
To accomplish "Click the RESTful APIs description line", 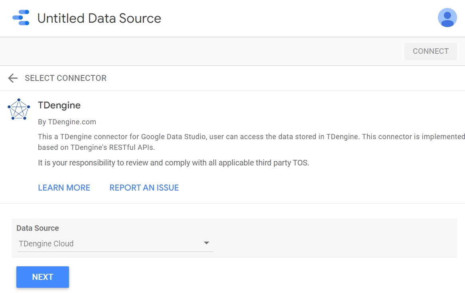I will [x=96, y=147].
